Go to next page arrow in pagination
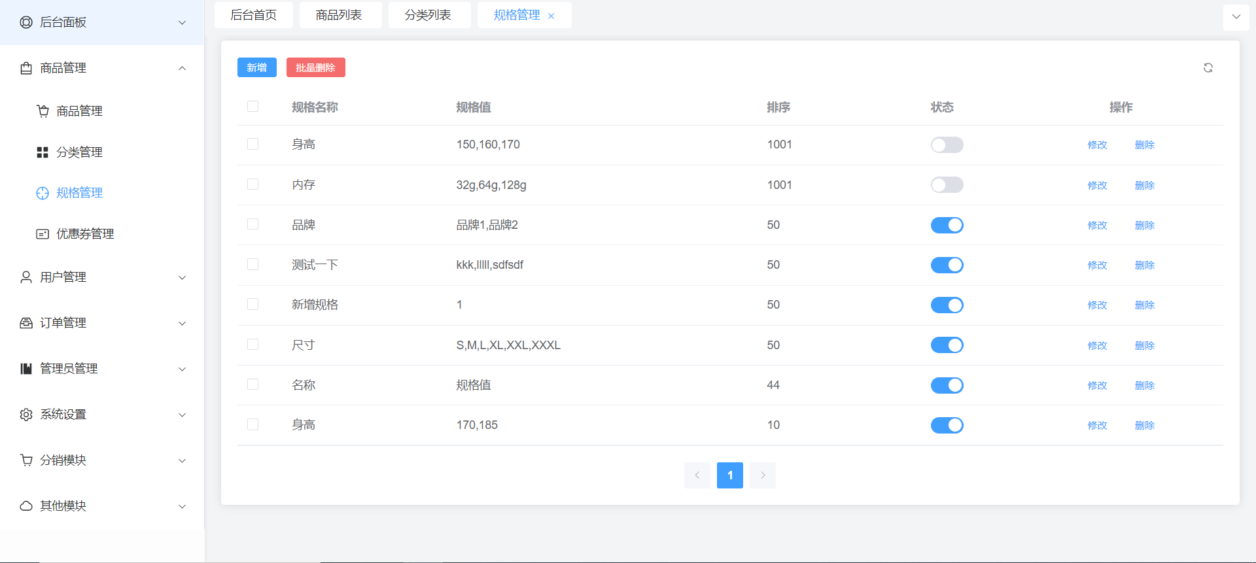 click(763, 475)
